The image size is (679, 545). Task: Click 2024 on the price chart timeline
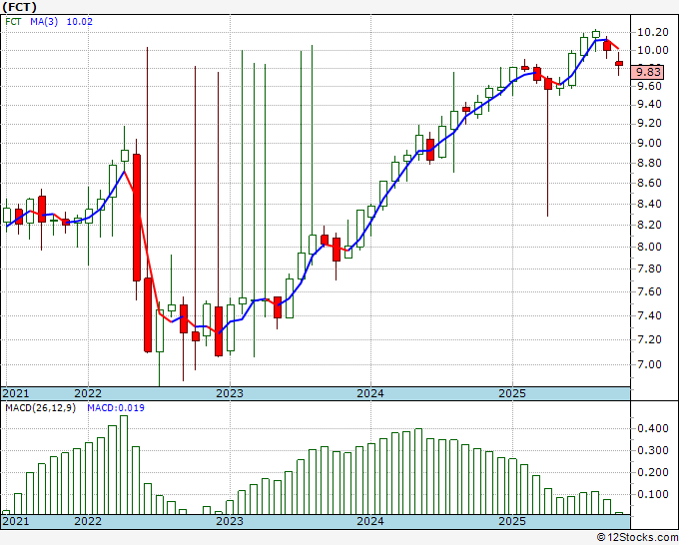pyautogui.click(x=370, y=393)
